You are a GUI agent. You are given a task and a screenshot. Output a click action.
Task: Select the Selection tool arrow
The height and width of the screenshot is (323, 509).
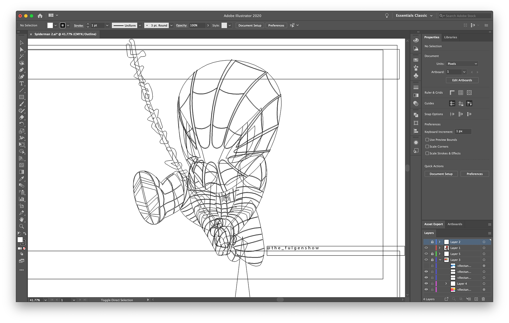tap(21, 43)
